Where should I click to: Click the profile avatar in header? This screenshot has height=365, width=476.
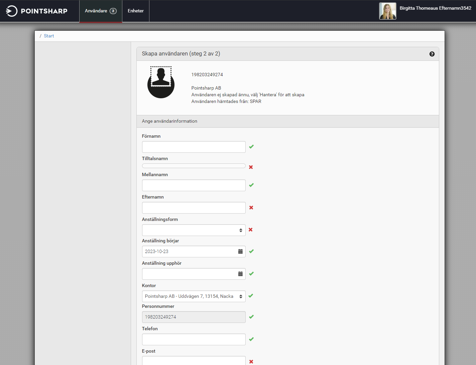coord(387,11)
